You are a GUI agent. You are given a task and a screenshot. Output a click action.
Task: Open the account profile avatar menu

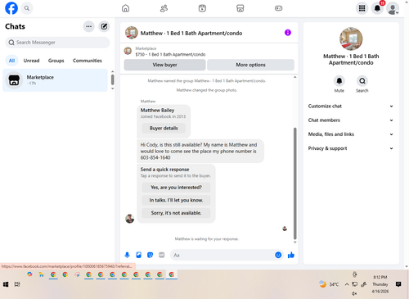click(x=393, y=8)
